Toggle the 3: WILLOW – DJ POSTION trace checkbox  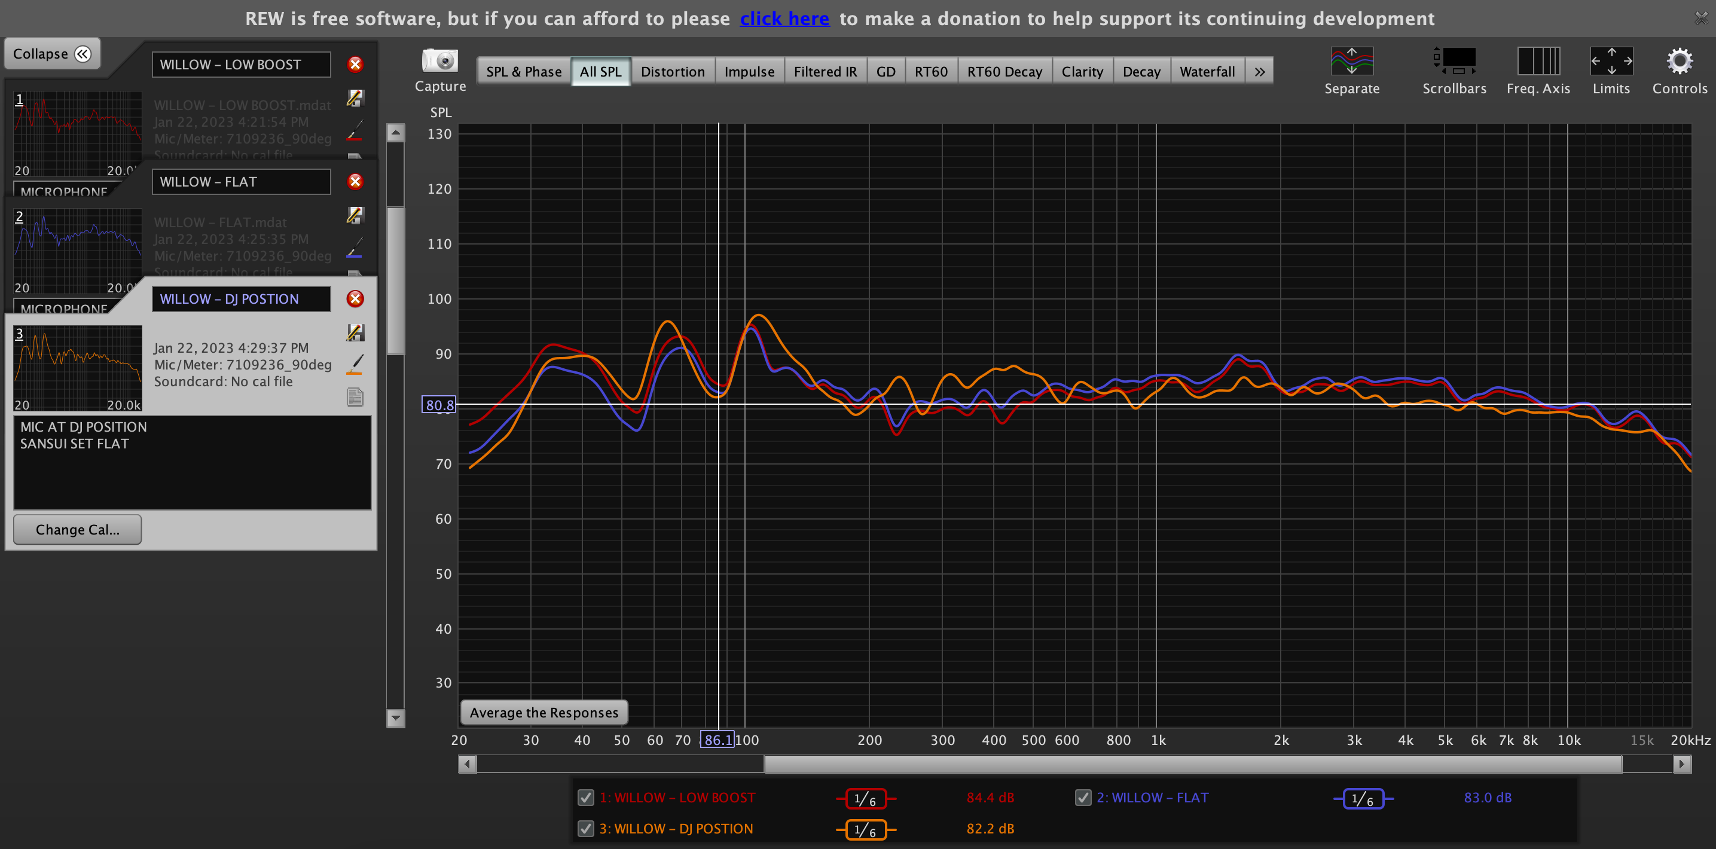coord(585,828)
